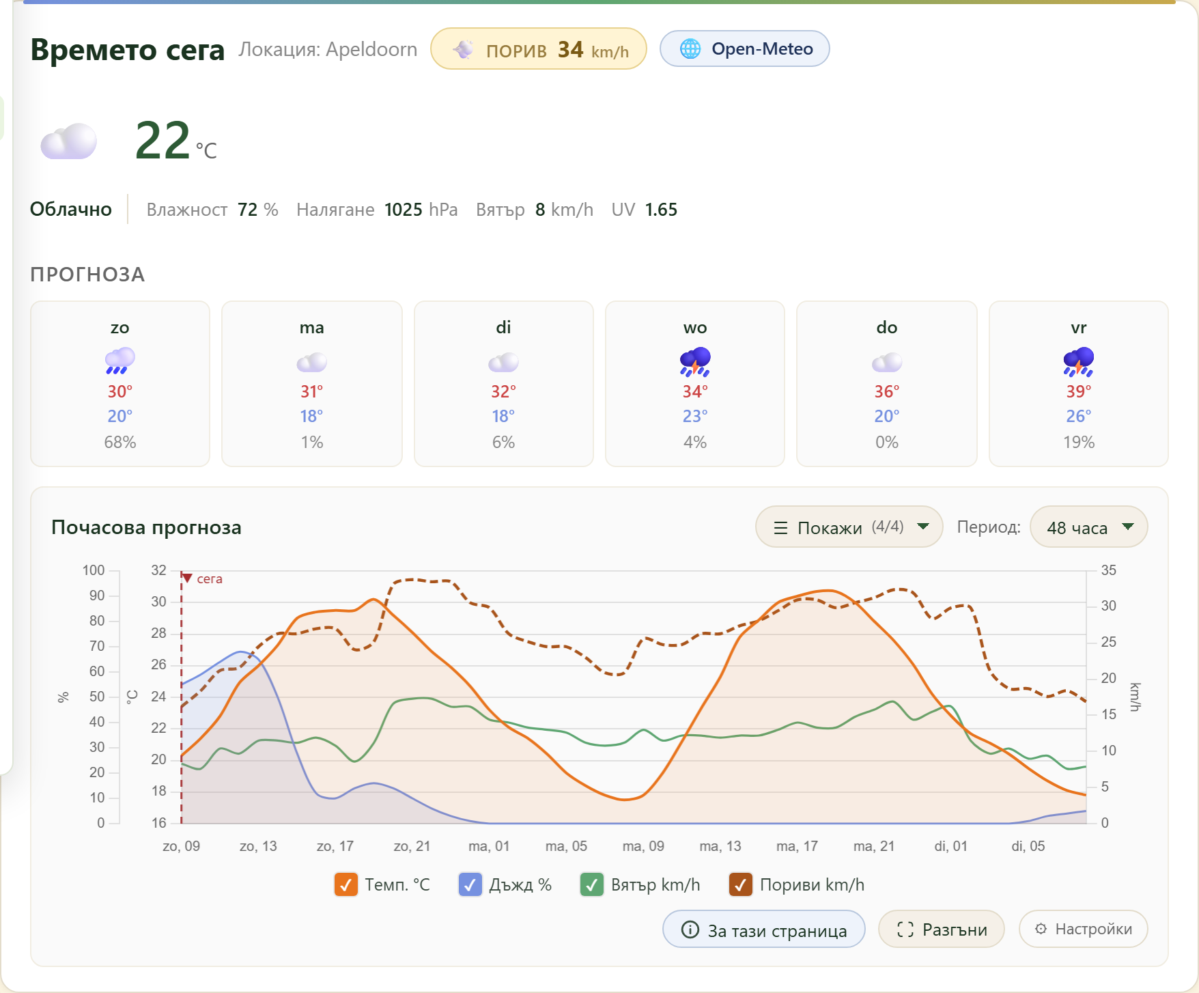Click the di, 05 time label on the chart axis

pos(1028,846)
